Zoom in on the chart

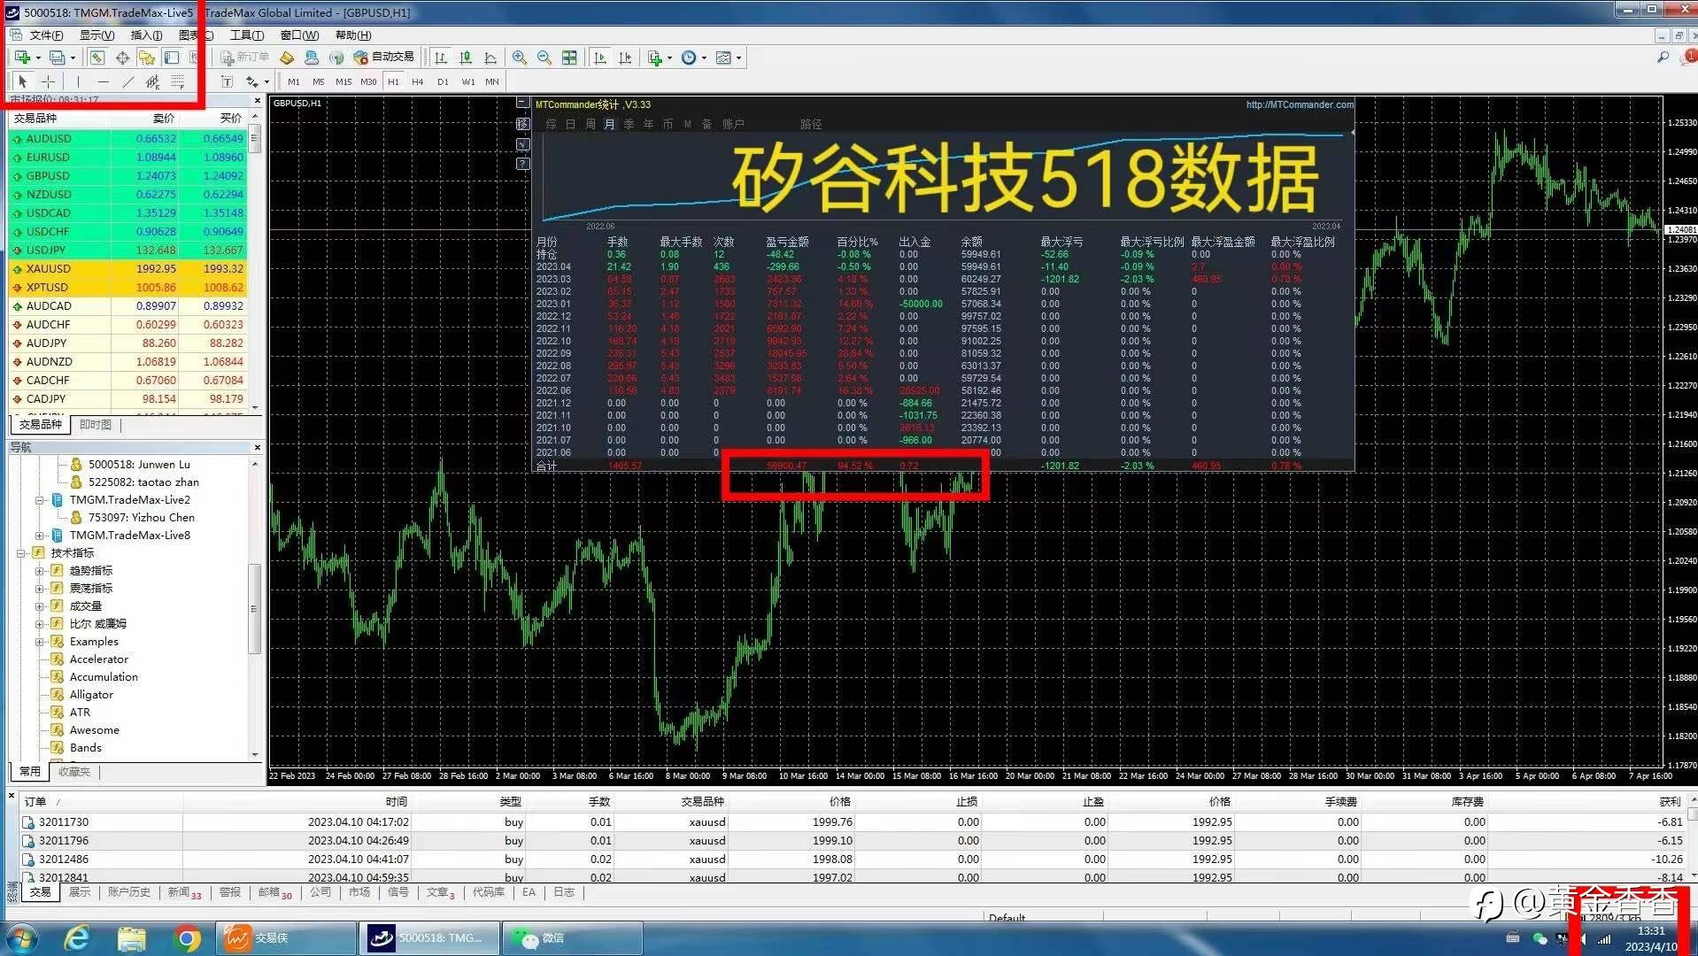(520, 58)
